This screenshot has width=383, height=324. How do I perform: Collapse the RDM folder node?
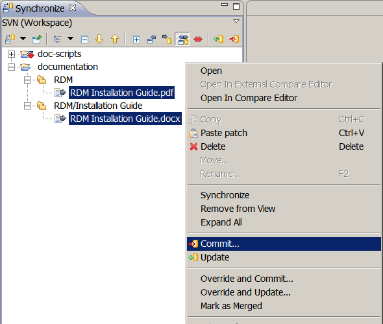pyautogui.click(x=28, y=80)
